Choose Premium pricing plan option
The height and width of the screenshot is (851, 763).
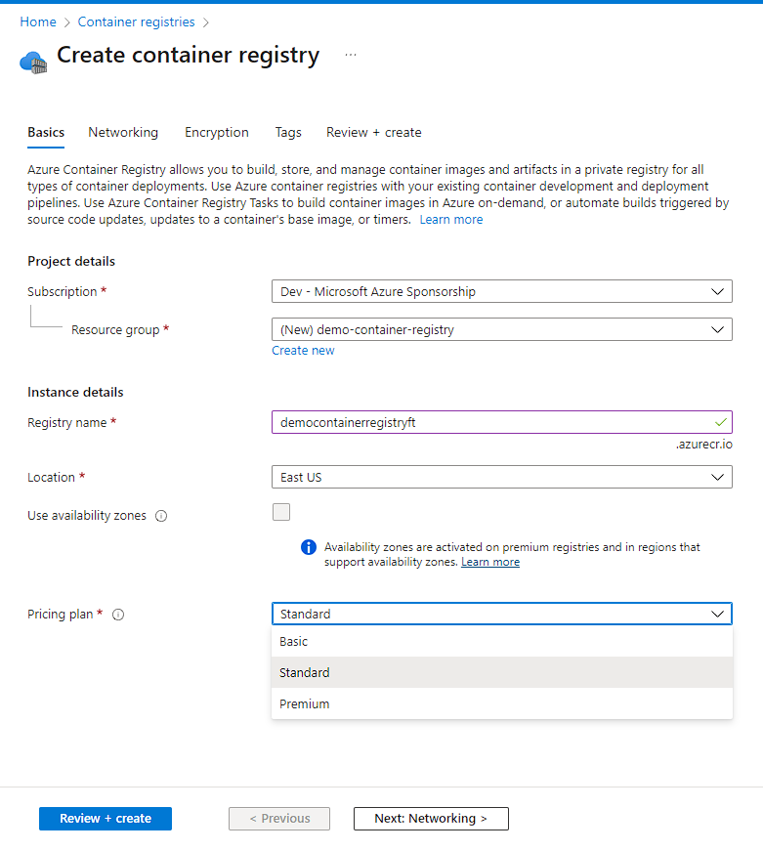(305, 703)
